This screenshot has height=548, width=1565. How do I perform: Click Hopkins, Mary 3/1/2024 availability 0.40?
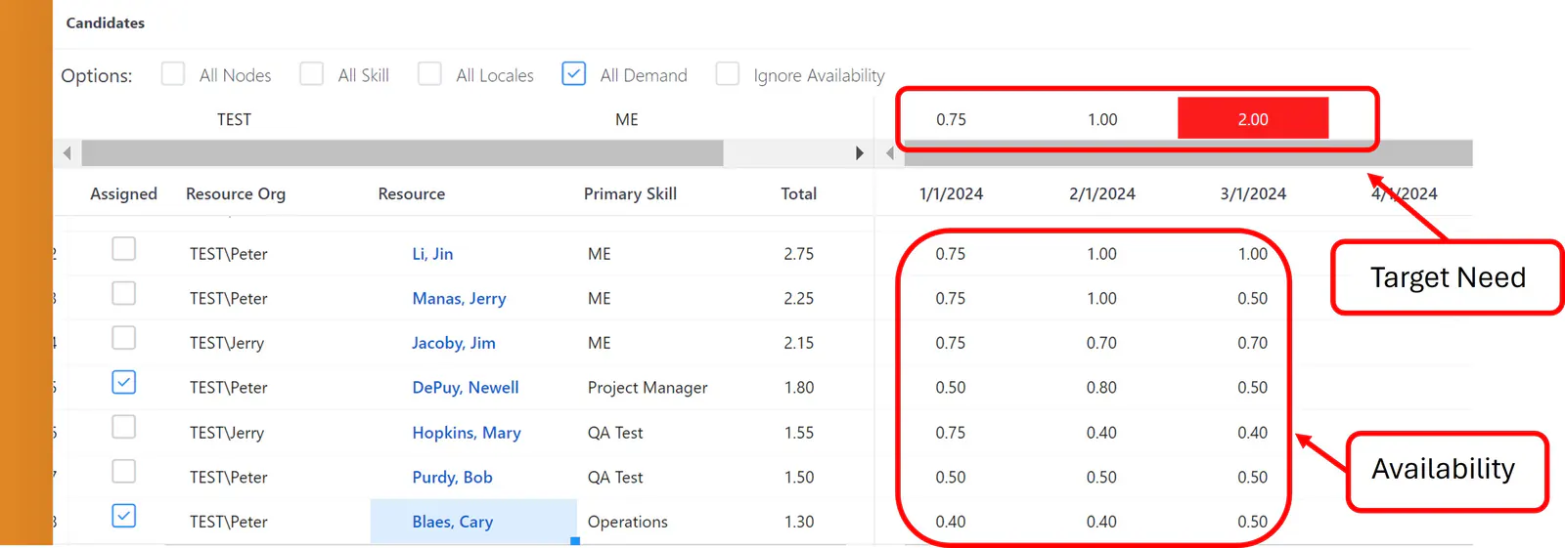pos(1253,433)
